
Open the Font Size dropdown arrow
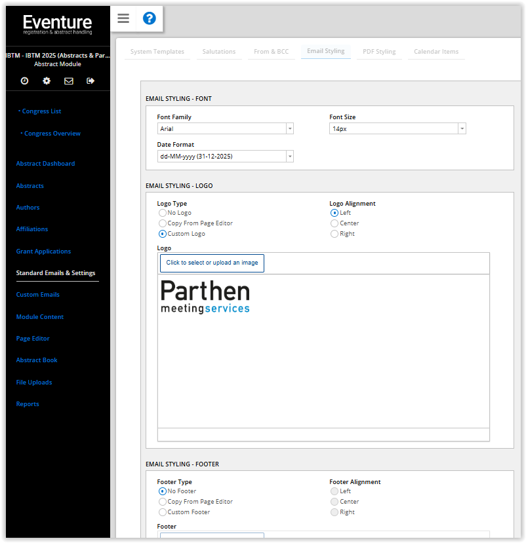pos(462,128)
